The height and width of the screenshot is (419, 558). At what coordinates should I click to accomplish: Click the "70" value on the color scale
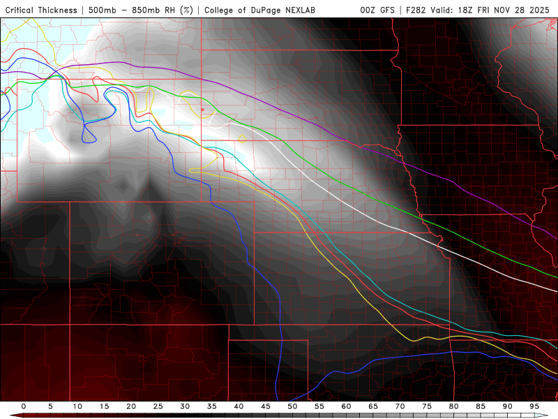point(400,406)
